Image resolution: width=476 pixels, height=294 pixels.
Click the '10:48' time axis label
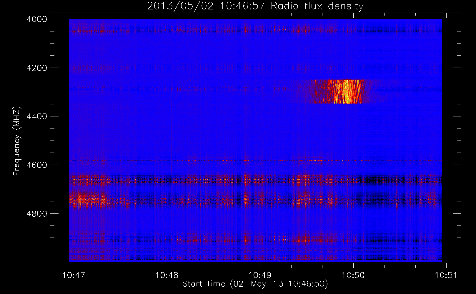click(167, 275)
